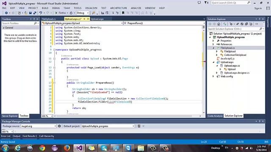Screen dimensions: 271x152
Task: Open Package Manager Console settings gear
Action: pyautogui.click(x=59, y=126)
